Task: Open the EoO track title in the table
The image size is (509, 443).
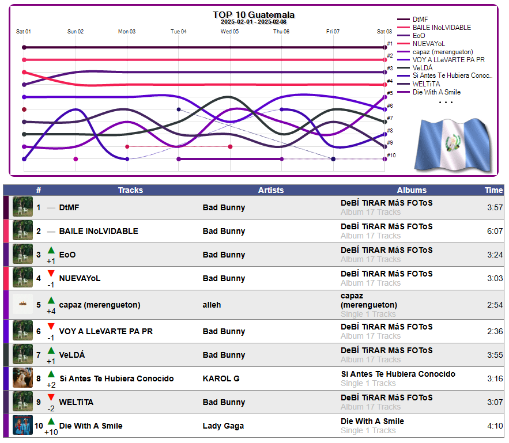Action: [x=67, y=255]
